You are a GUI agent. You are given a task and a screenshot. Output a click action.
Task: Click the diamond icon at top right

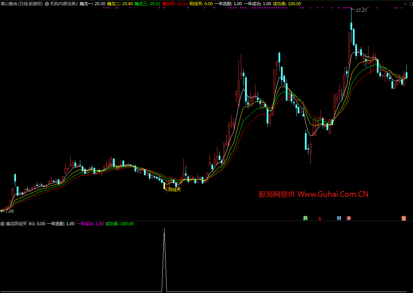point(405,4)
